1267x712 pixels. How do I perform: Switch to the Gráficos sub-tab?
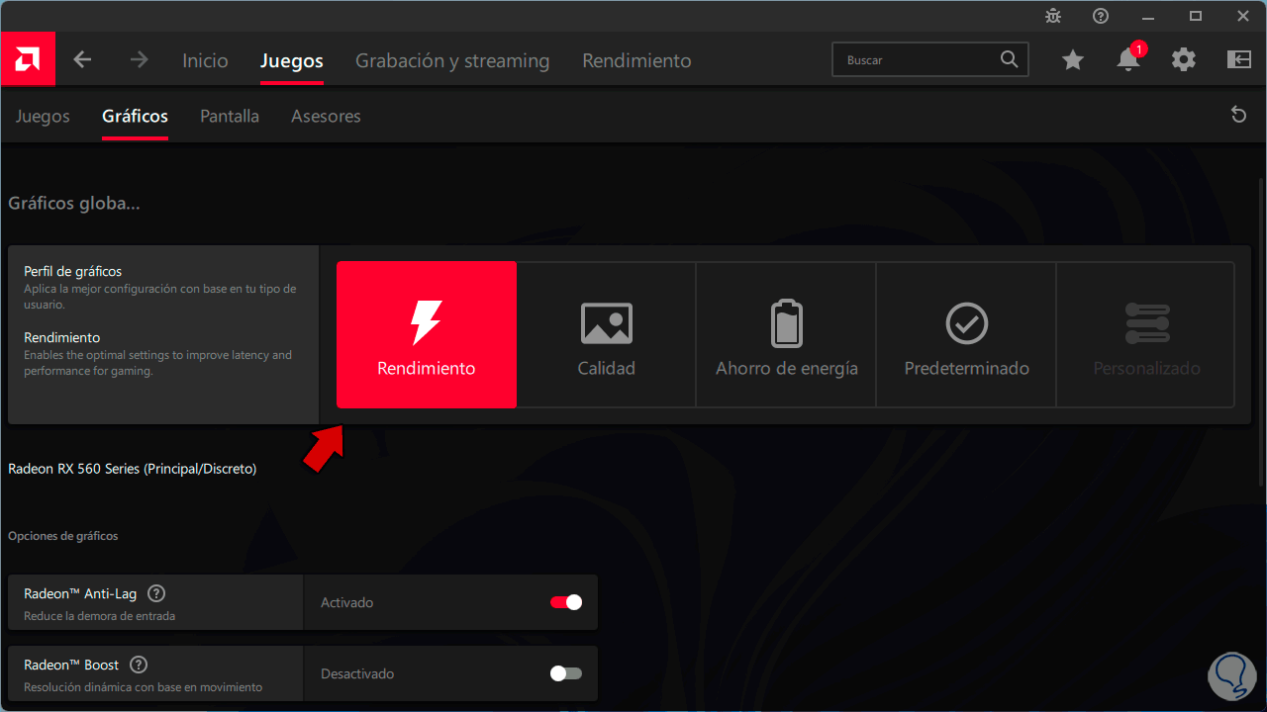click(x=135, y=116)
